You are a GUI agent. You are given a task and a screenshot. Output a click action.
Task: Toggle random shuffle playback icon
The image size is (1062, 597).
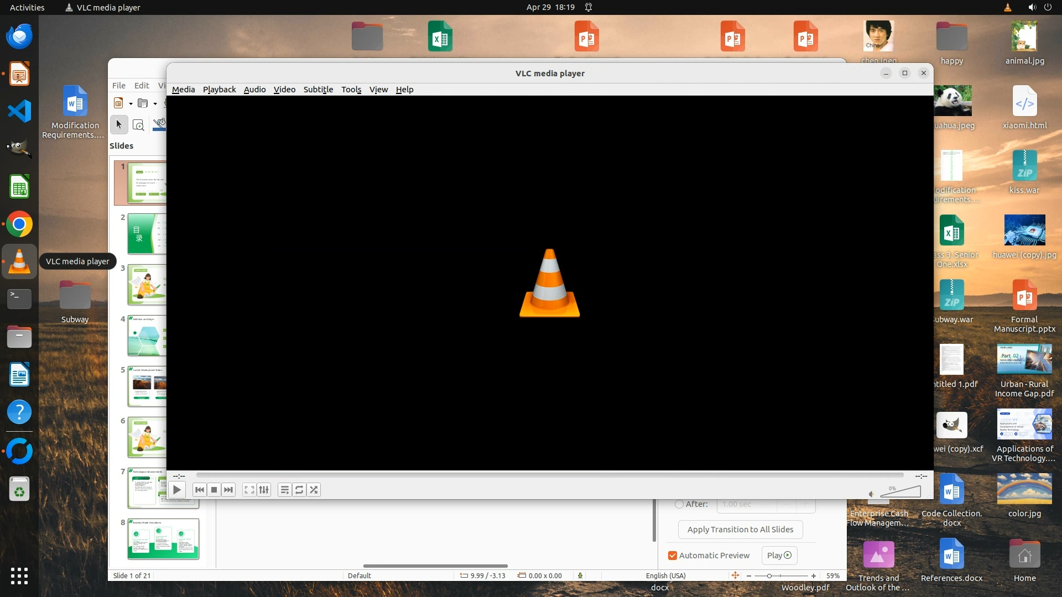point(314,490)
